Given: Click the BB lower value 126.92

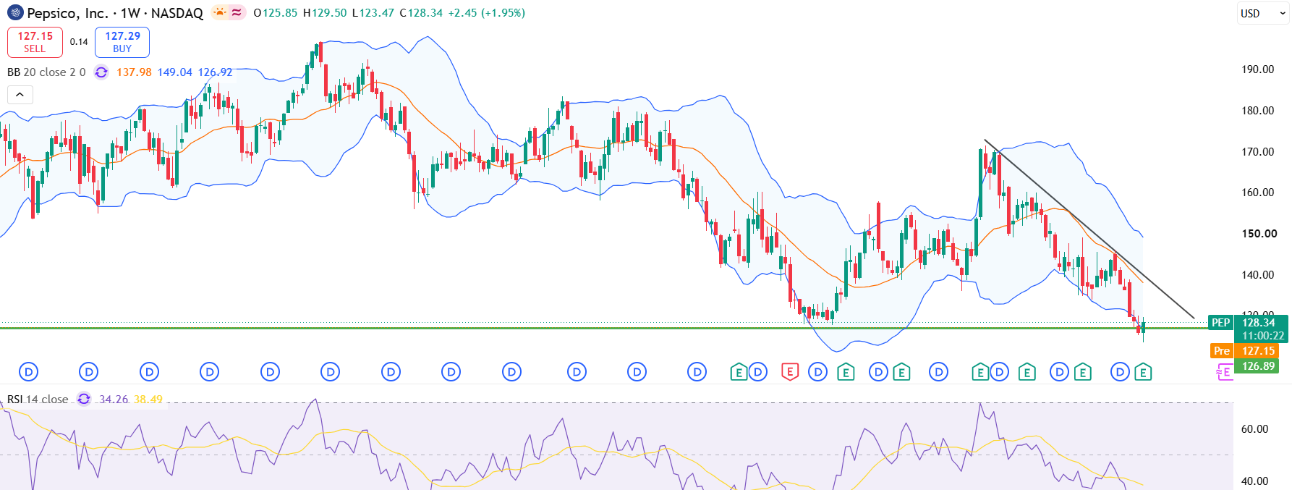Looking at the screenshot, I should tap(216, 72).
